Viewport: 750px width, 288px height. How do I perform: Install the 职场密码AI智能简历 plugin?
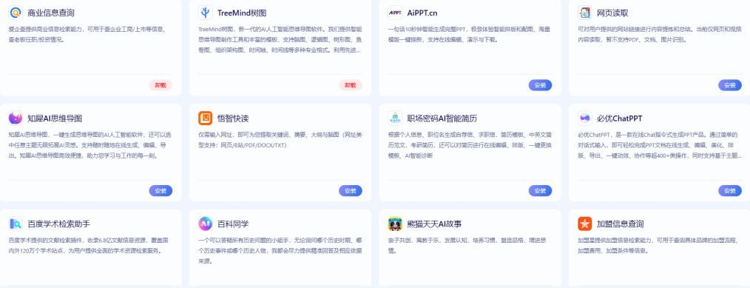tap(540, 190)
